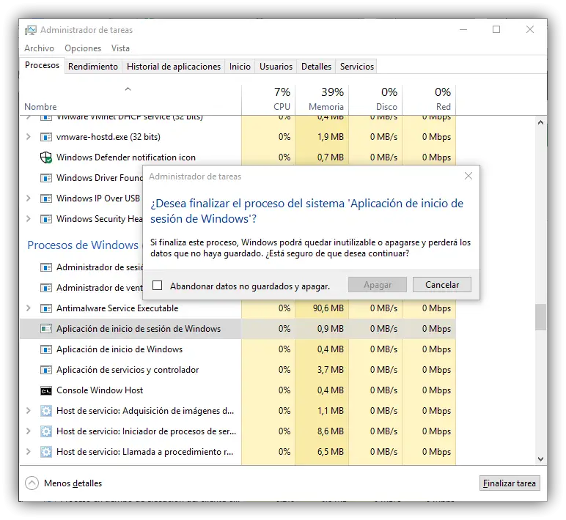The height and width of the screenshot is (520, 566).
Task: Select Windows Defender notification icon row
Action: click(238, 157)
